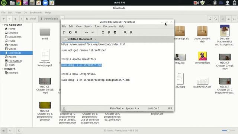Open the editor's File menu
Viewport: 238px width, 134px height.
[x=64, y=26]
